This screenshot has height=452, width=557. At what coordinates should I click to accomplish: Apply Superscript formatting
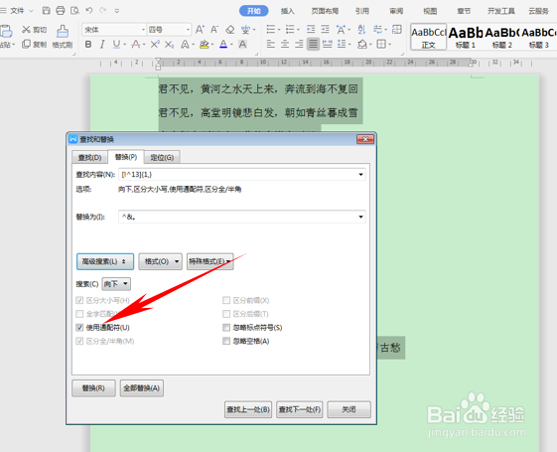[x=155, y=45]
